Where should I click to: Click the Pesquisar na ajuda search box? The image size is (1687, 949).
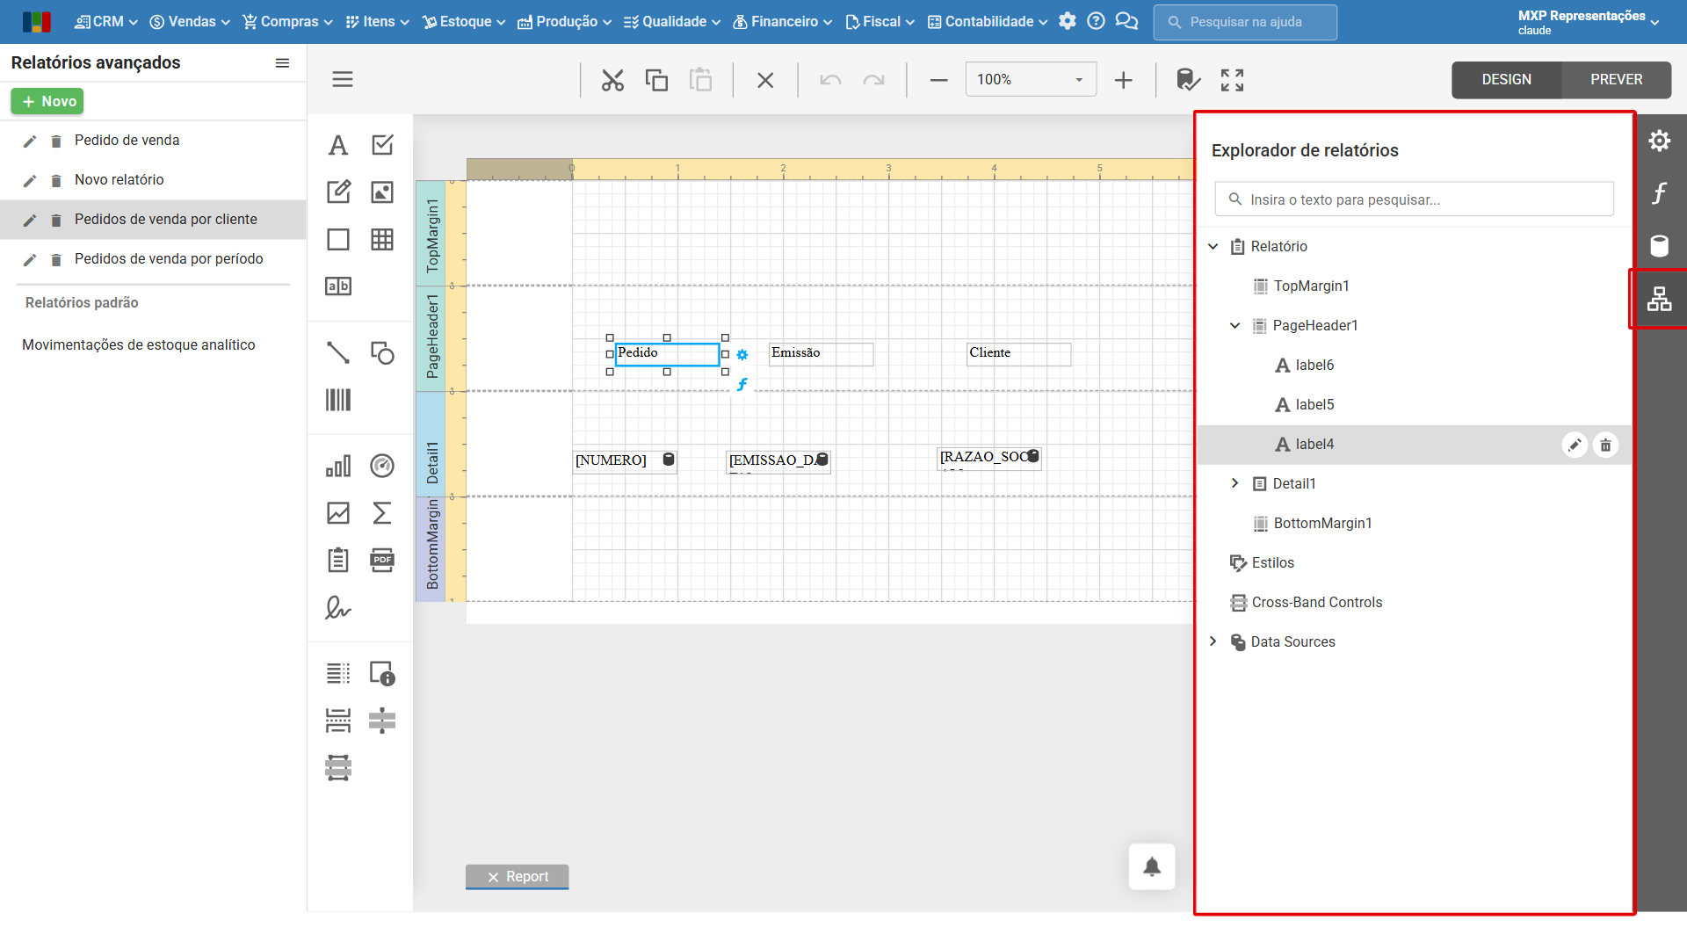(1245, 22)
